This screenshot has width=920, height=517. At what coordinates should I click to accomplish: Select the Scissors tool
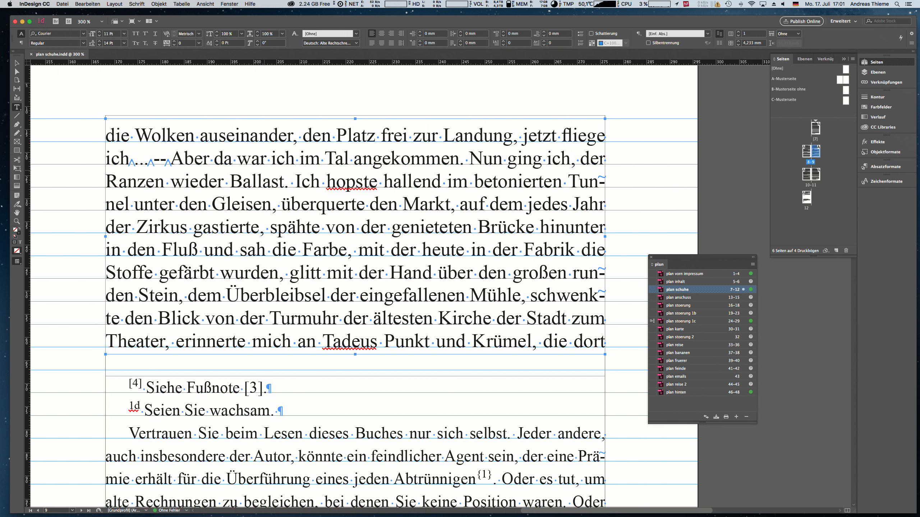pyautogui.click(x=17, y=159)
